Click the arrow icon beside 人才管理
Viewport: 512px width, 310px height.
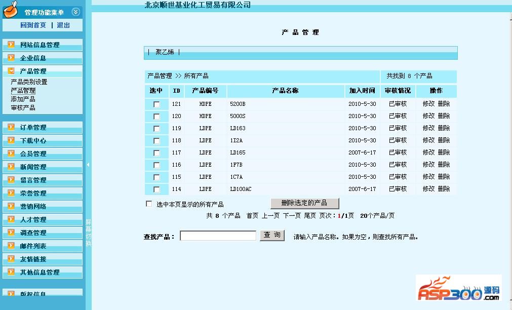(x=11, y=219)
